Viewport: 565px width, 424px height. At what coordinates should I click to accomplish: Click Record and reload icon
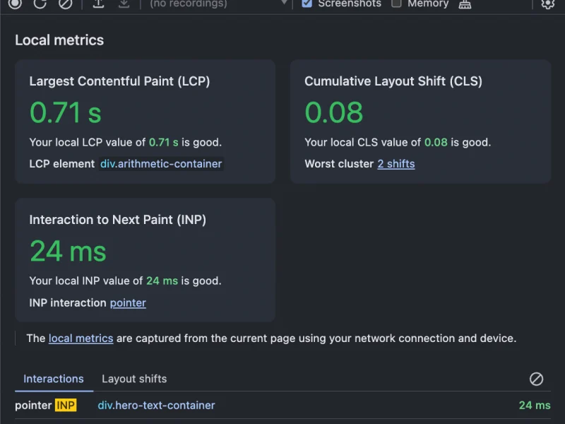40,4
